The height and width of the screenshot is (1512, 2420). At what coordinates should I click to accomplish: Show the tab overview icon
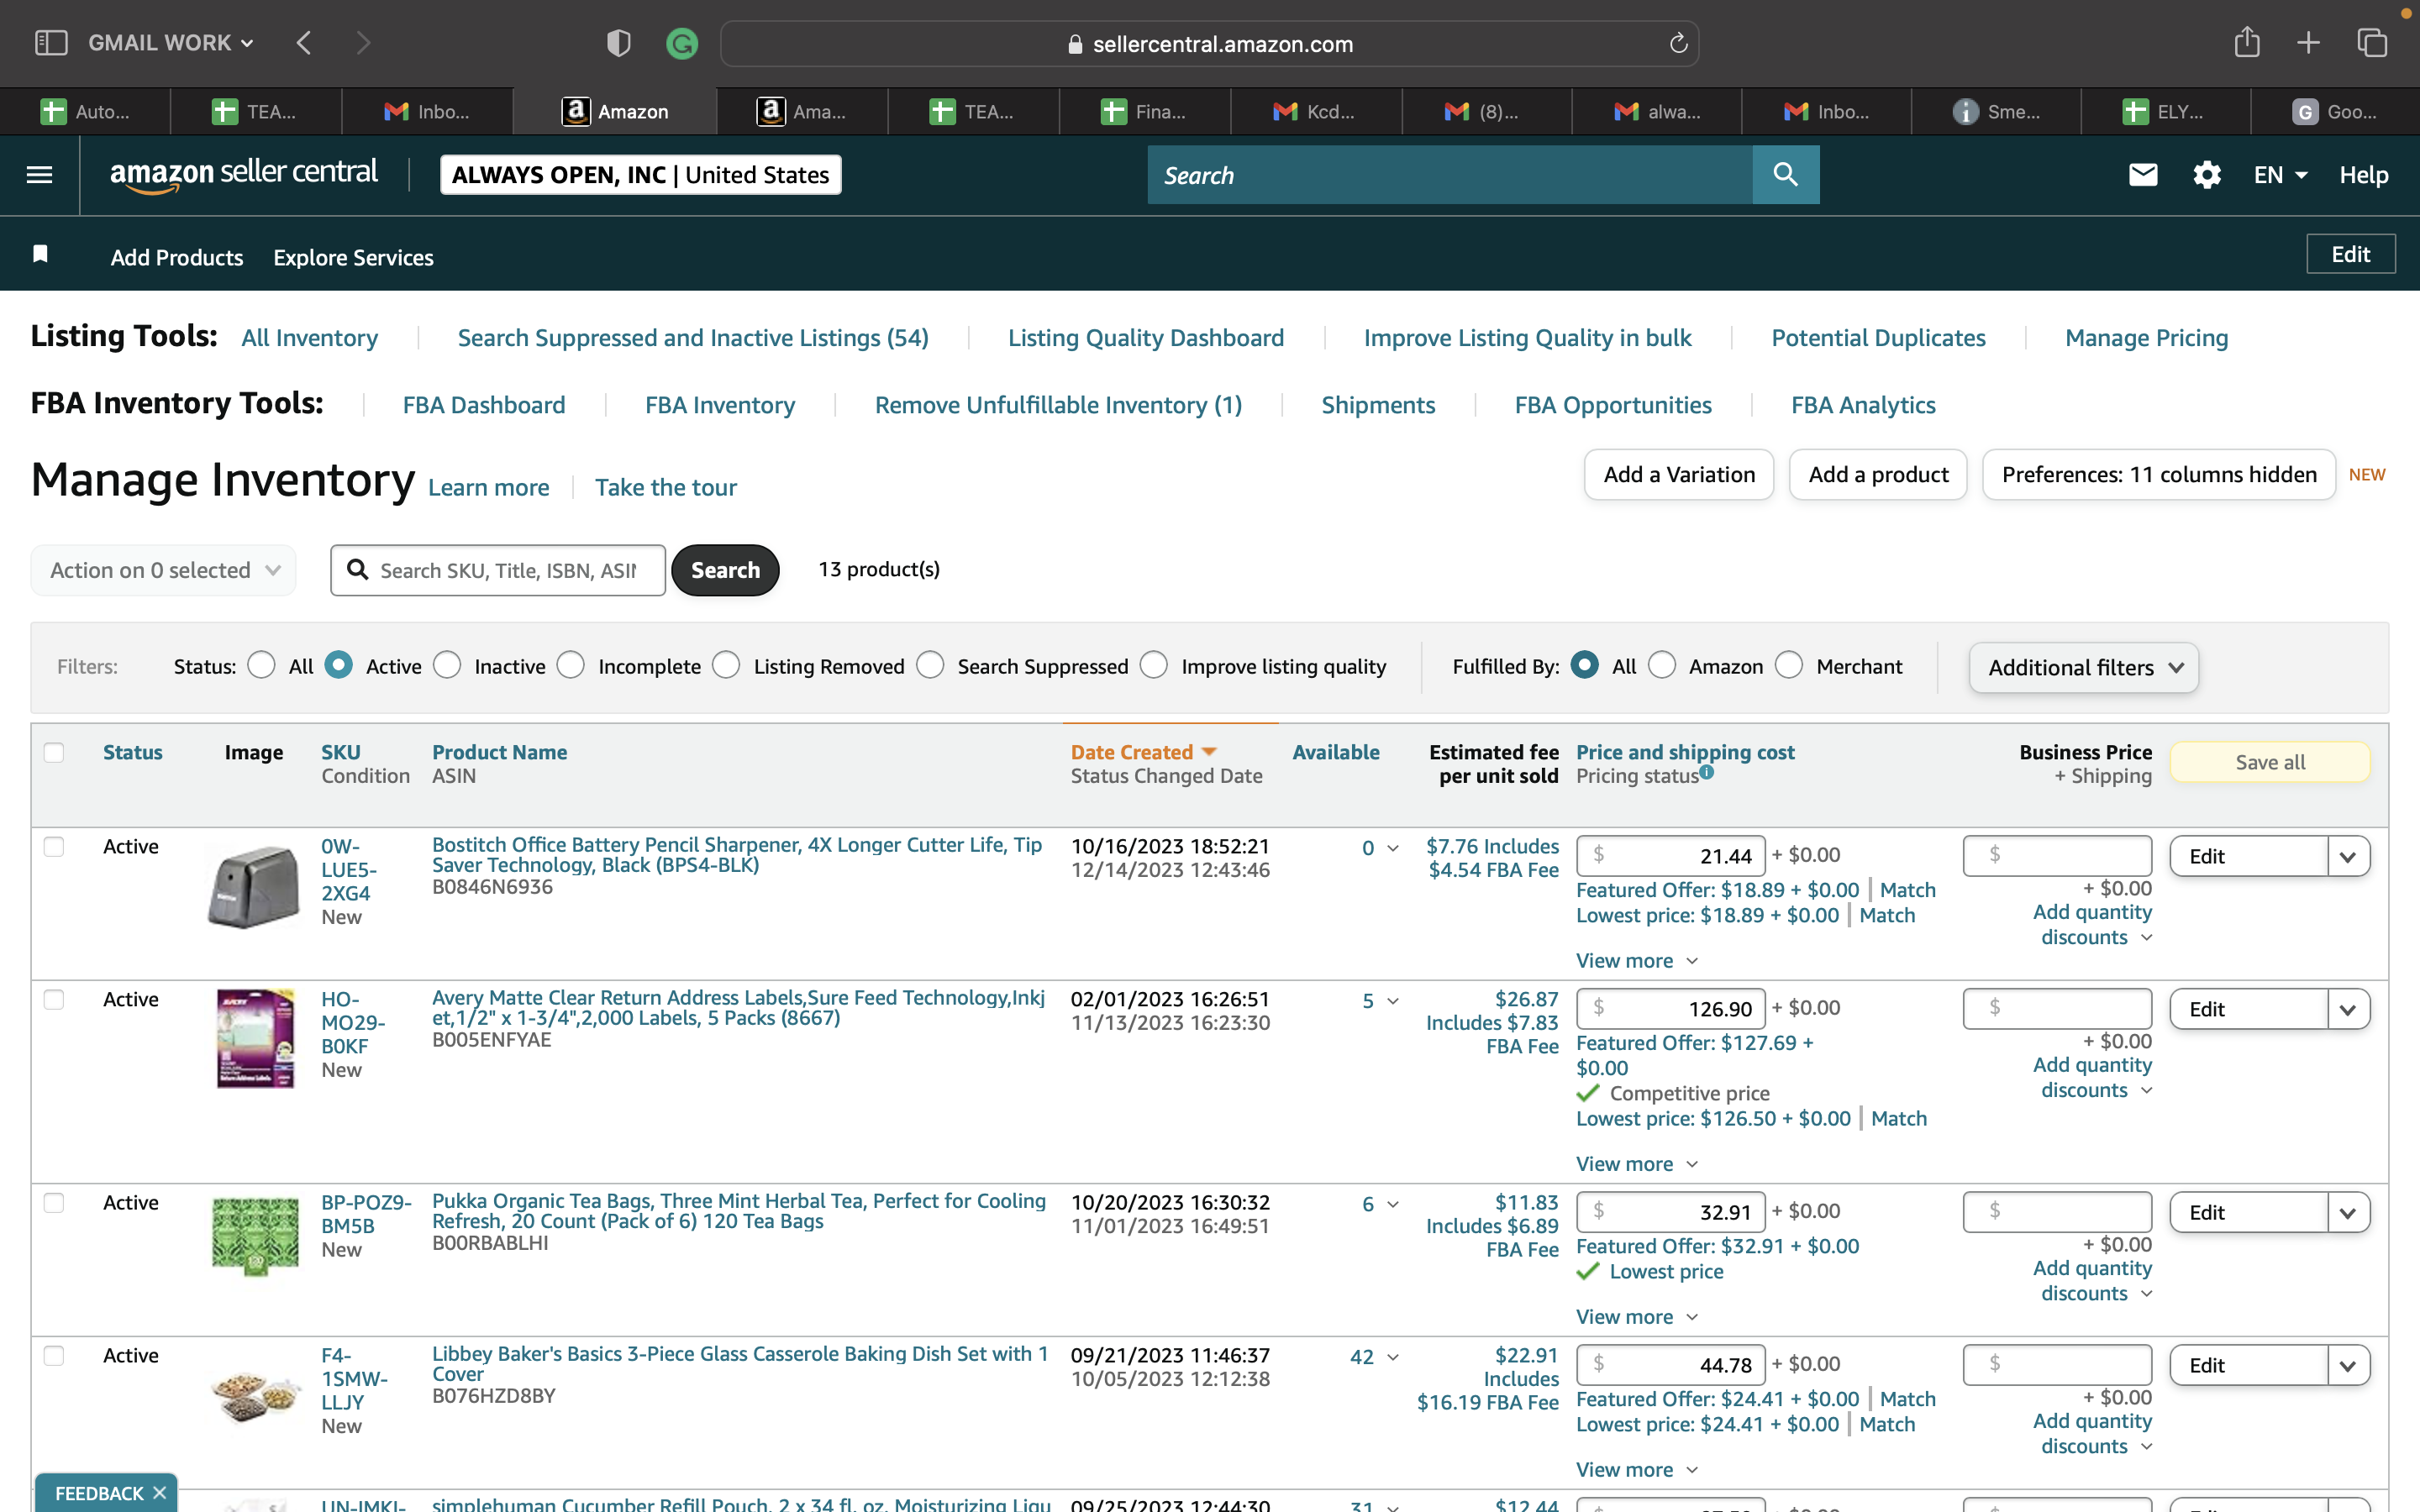[x=2372, y=43]
